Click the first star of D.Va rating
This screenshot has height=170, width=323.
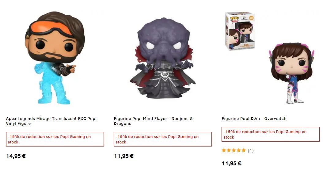(224, 150)
